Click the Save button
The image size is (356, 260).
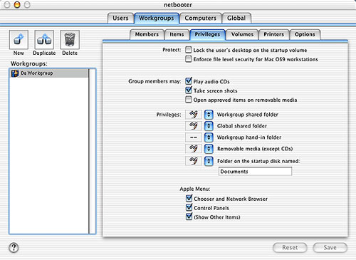point(330,248)
